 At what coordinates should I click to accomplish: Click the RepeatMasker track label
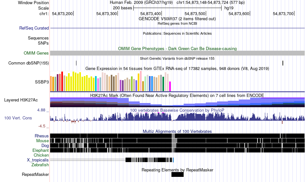click(35, 174)
